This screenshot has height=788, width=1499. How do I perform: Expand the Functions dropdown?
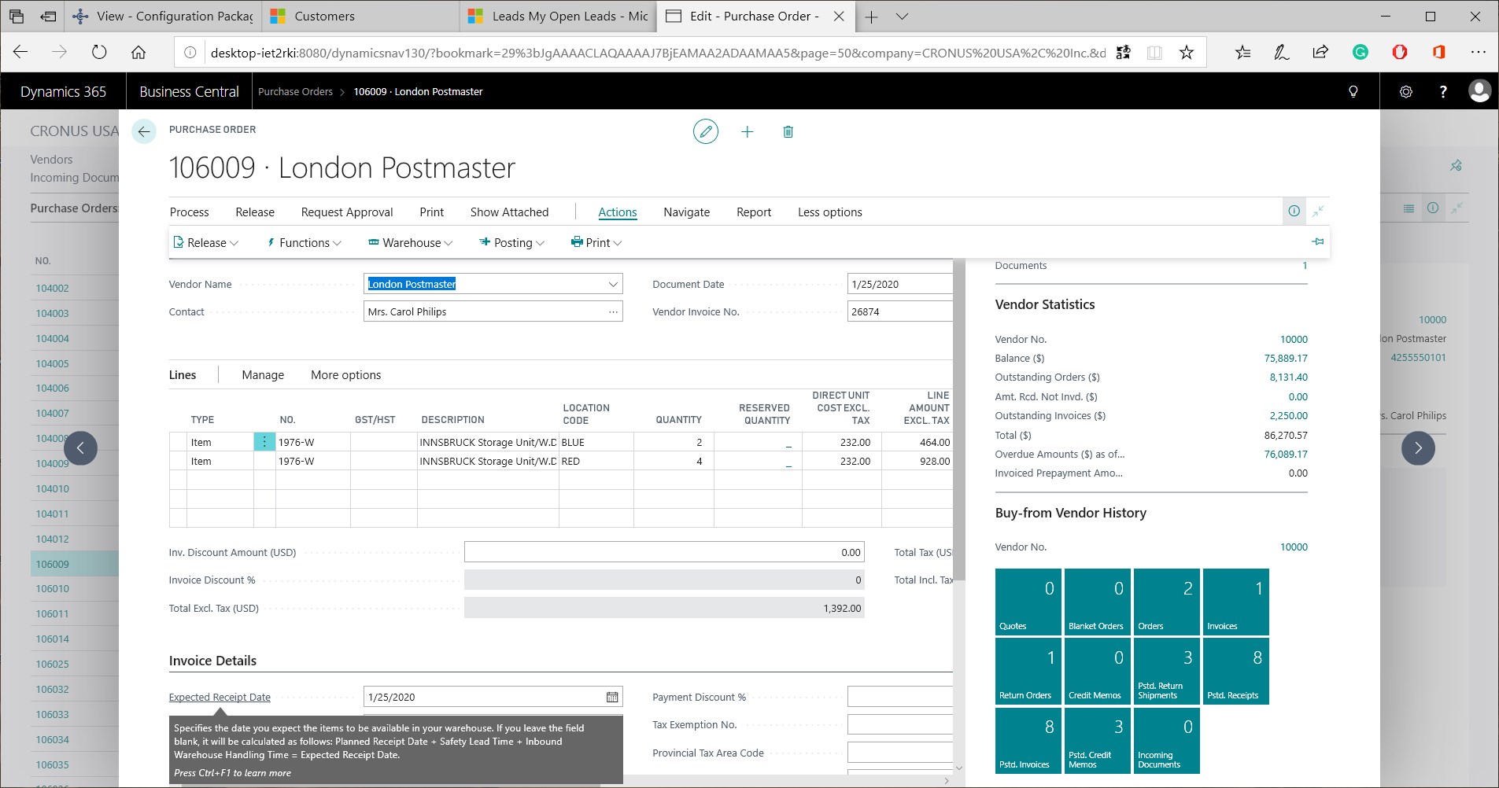click(x=304, y=243)
